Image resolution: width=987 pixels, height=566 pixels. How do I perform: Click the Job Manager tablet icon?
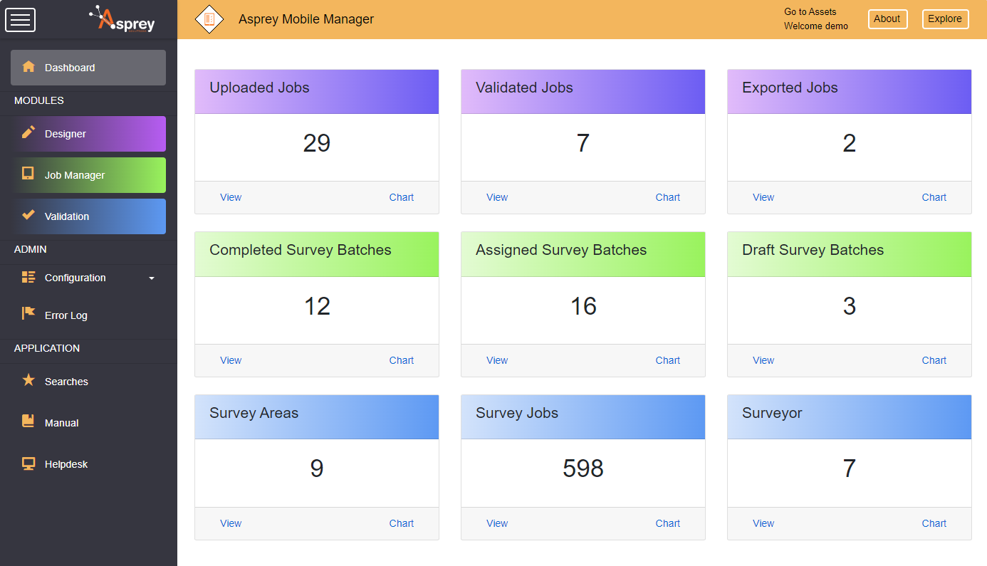click(x=28, y=174)
